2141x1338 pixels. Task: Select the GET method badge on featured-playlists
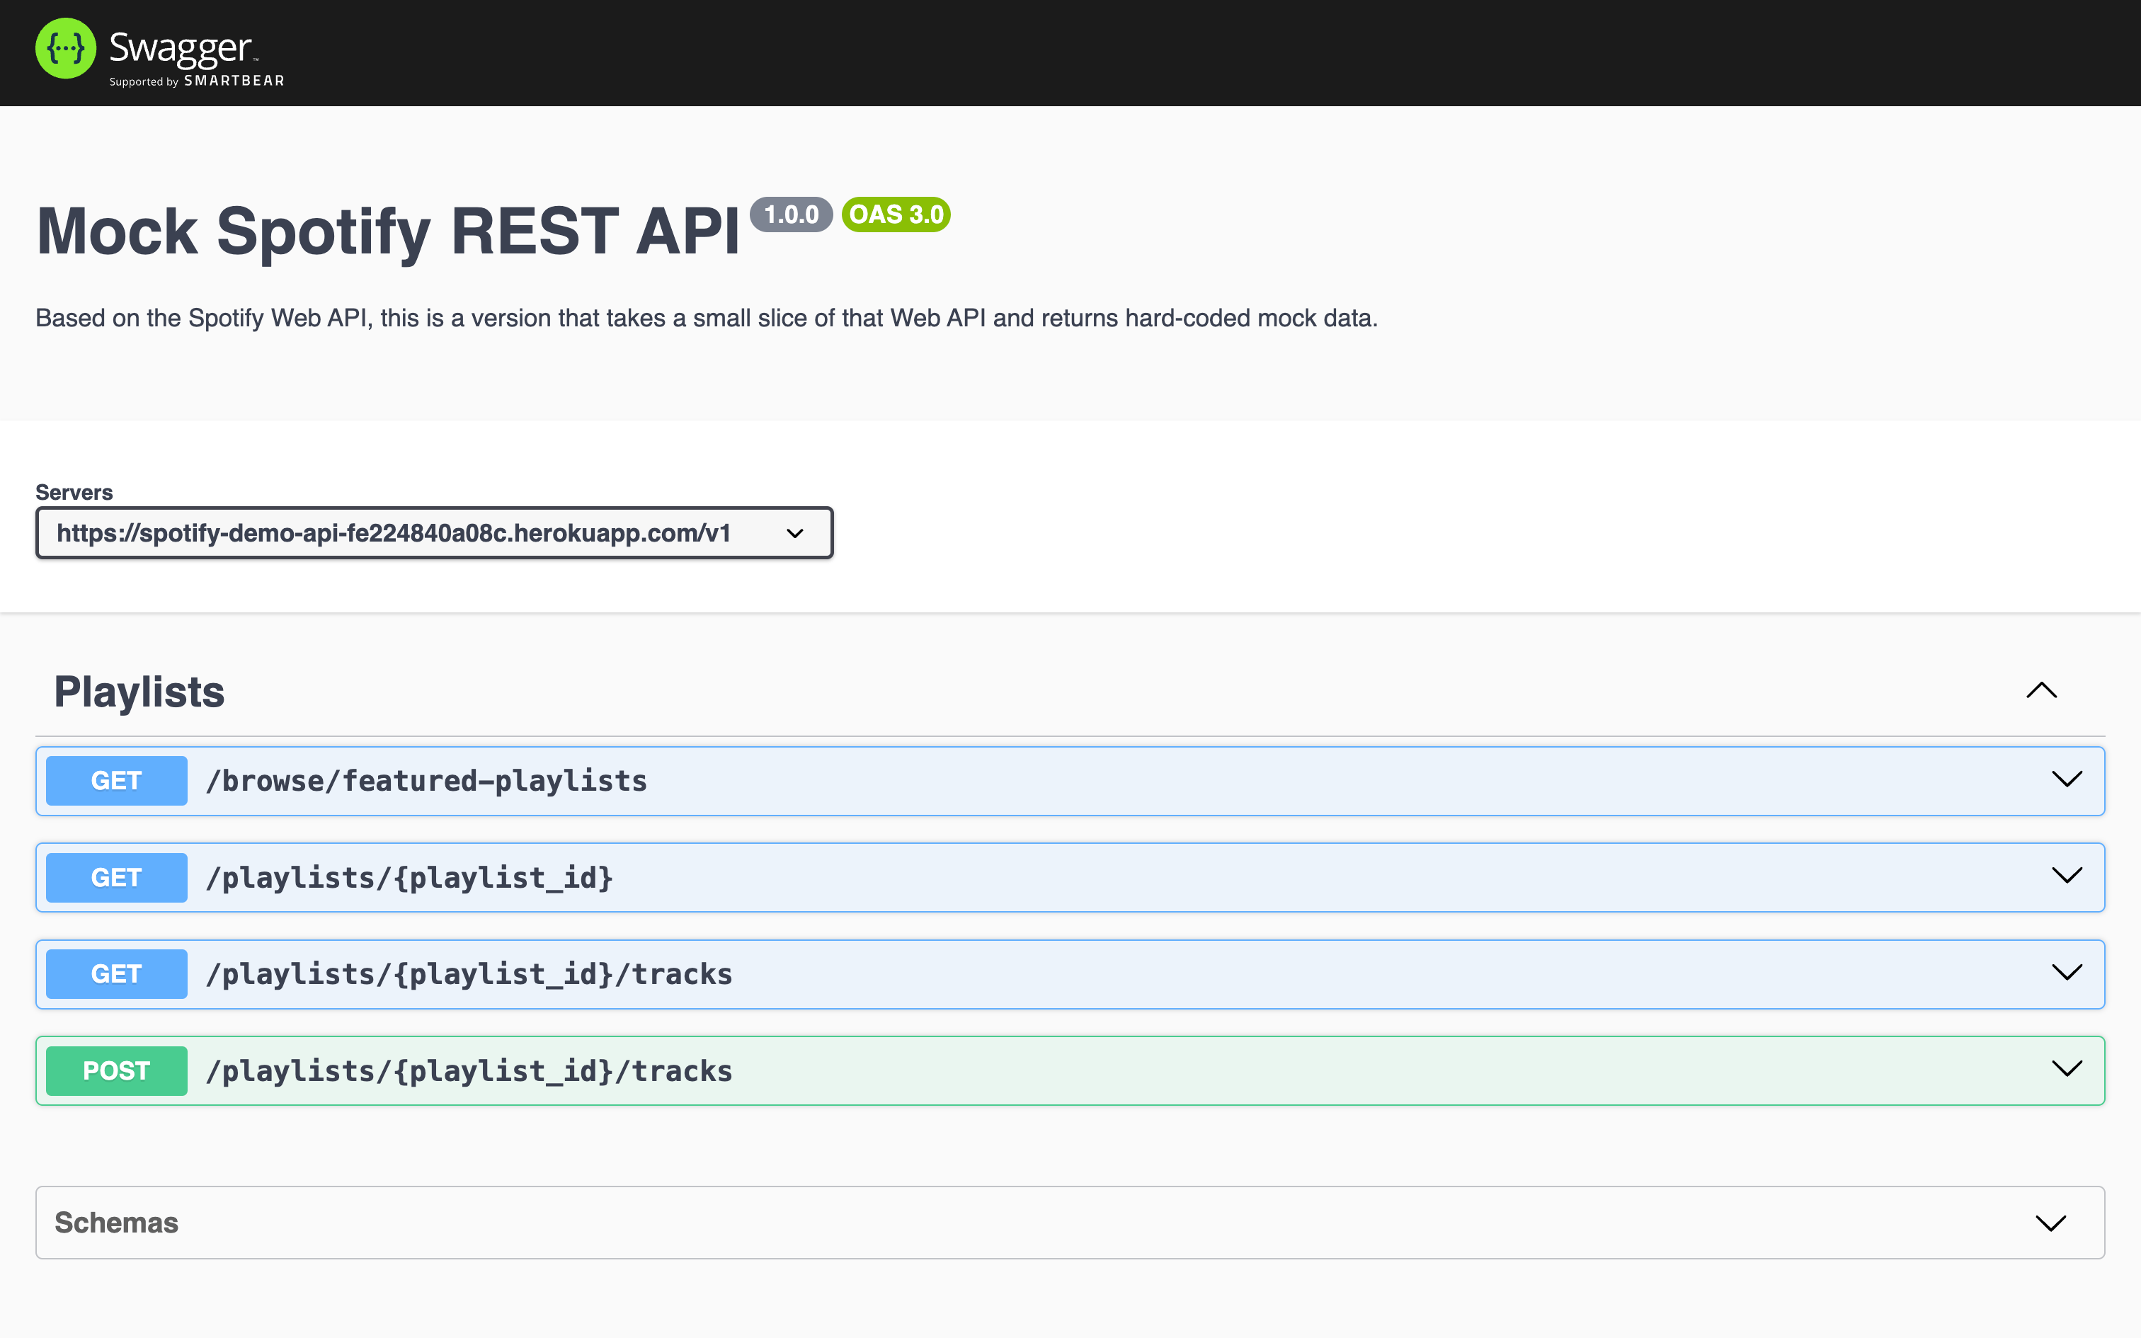click(115, 779)
